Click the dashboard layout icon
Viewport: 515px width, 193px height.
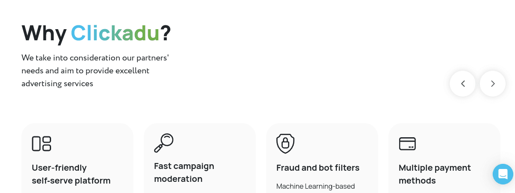click(x=42, y=144)
